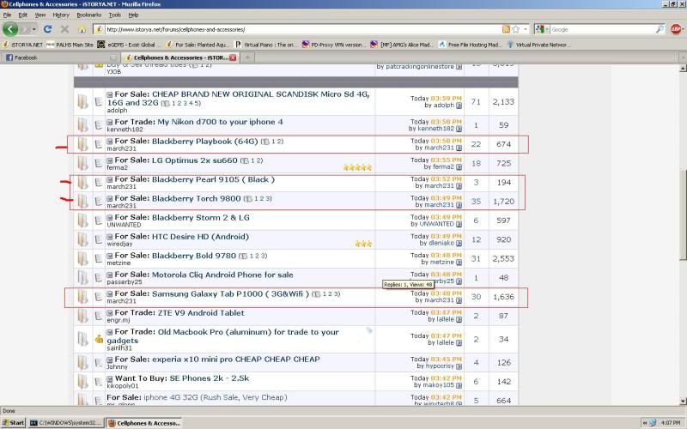Go to last post icon for Samsung Galaxy Tab thread
Viewport: 687px width, 429px height.
(x=459, y=301)
